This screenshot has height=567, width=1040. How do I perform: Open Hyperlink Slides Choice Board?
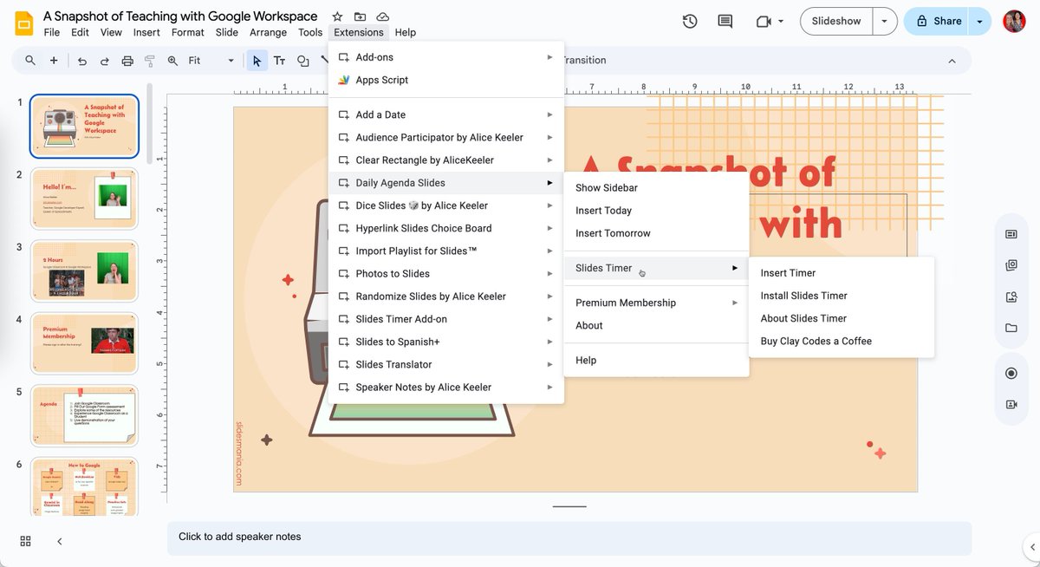tap(445, 228)
